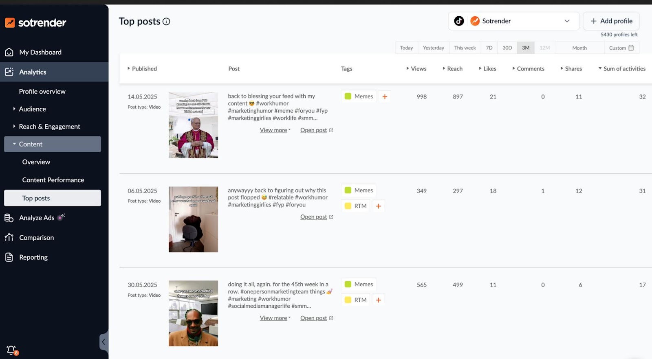Add a tag to the 06.05.2025 post

click(379, 206)
